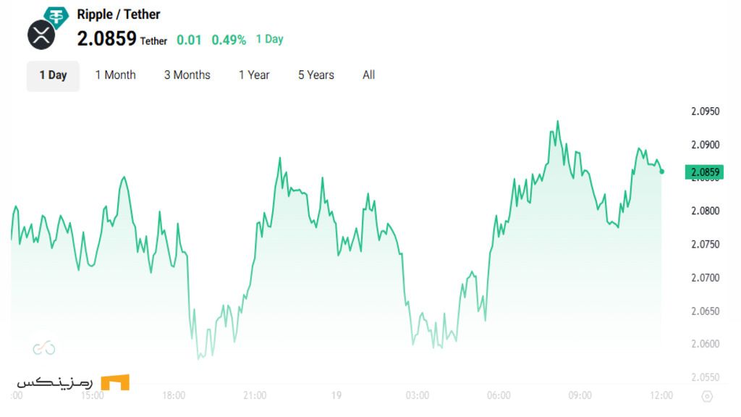Click the 2.0950 price axis label
Image resolution: width=741 pixels, height=417 pixels.
point(706,111)
